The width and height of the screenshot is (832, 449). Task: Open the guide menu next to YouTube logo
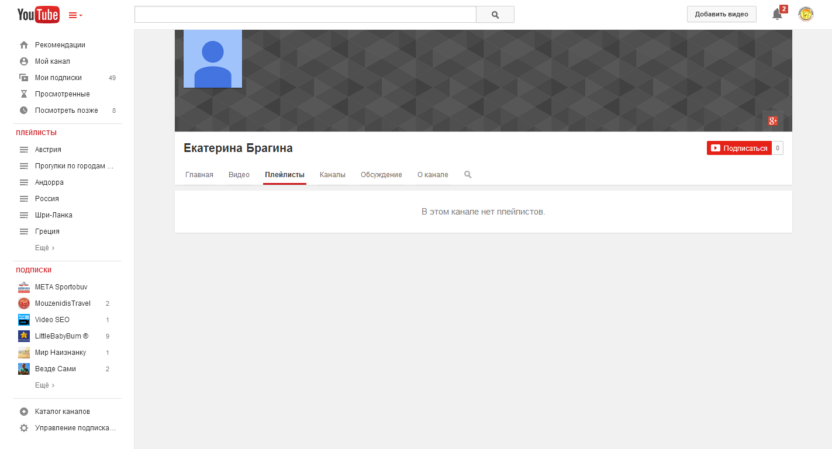tap(75, 15)
